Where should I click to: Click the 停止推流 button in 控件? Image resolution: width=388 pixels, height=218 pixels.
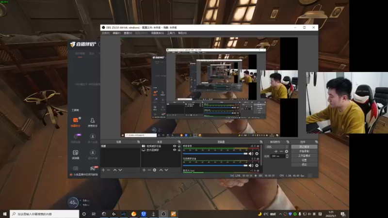tap(304, 147)
